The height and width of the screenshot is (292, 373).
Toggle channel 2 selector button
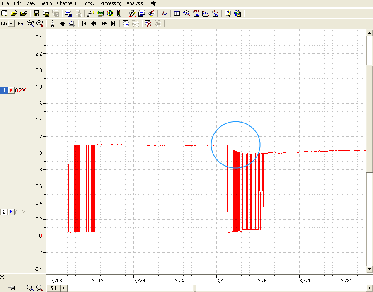(4, 212)
